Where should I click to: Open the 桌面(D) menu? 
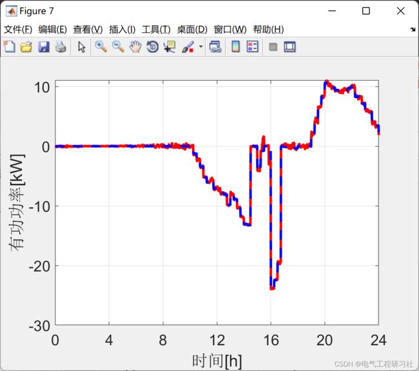tap(192, 30)
